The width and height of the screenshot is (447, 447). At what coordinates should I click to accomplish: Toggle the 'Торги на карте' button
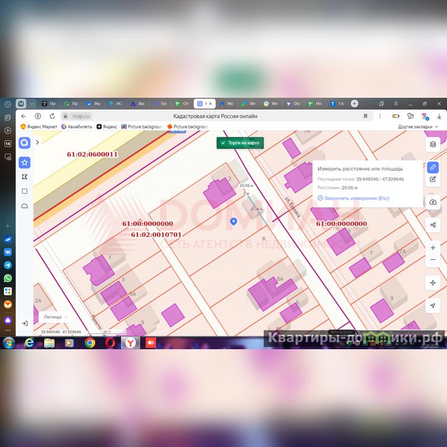coord(240,143)
